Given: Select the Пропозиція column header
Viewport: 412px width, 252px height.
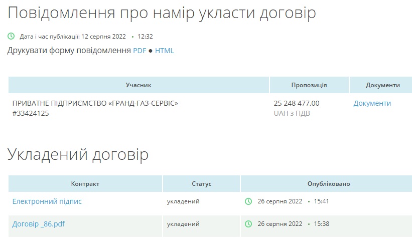Looking at the screenshot, I should click(x=309, y=85).
